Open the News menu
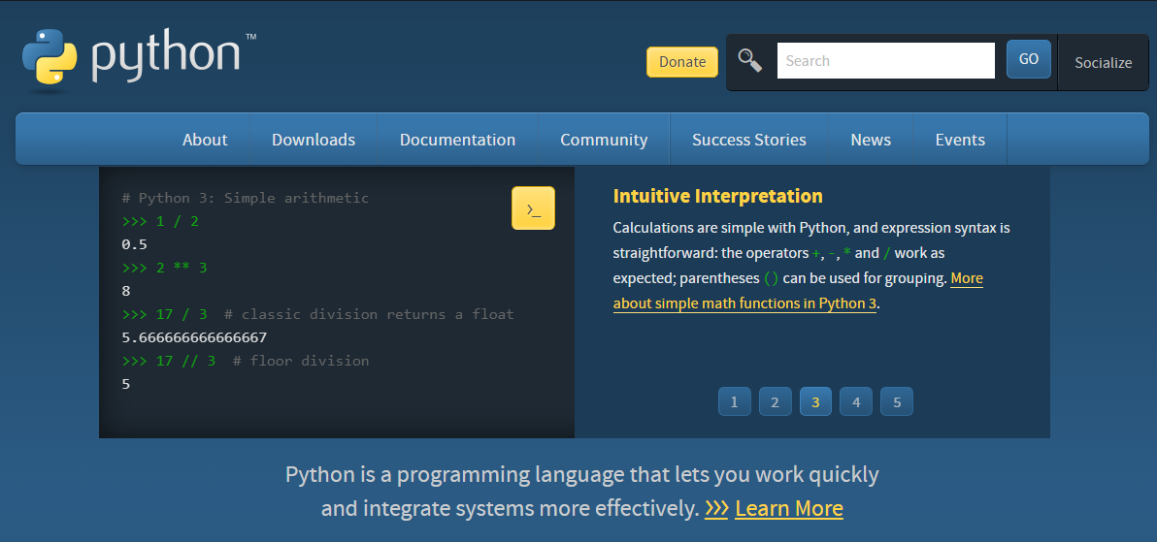The width and height of the screenshot is (1157, 542). [x=871, y=140]
